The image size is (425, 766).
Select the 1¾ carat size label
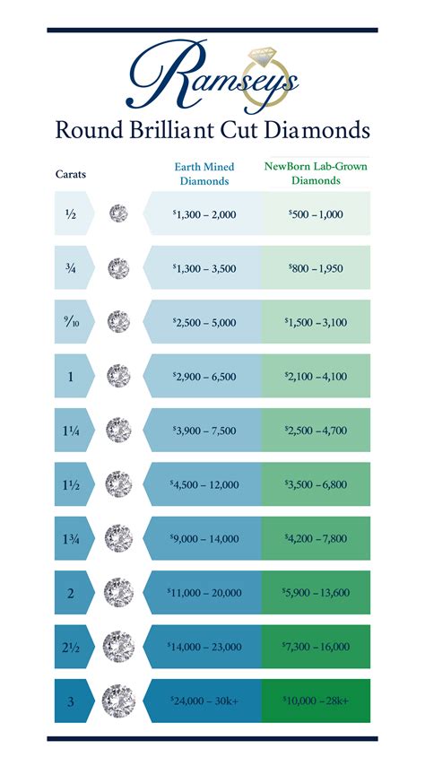[70, 539]
